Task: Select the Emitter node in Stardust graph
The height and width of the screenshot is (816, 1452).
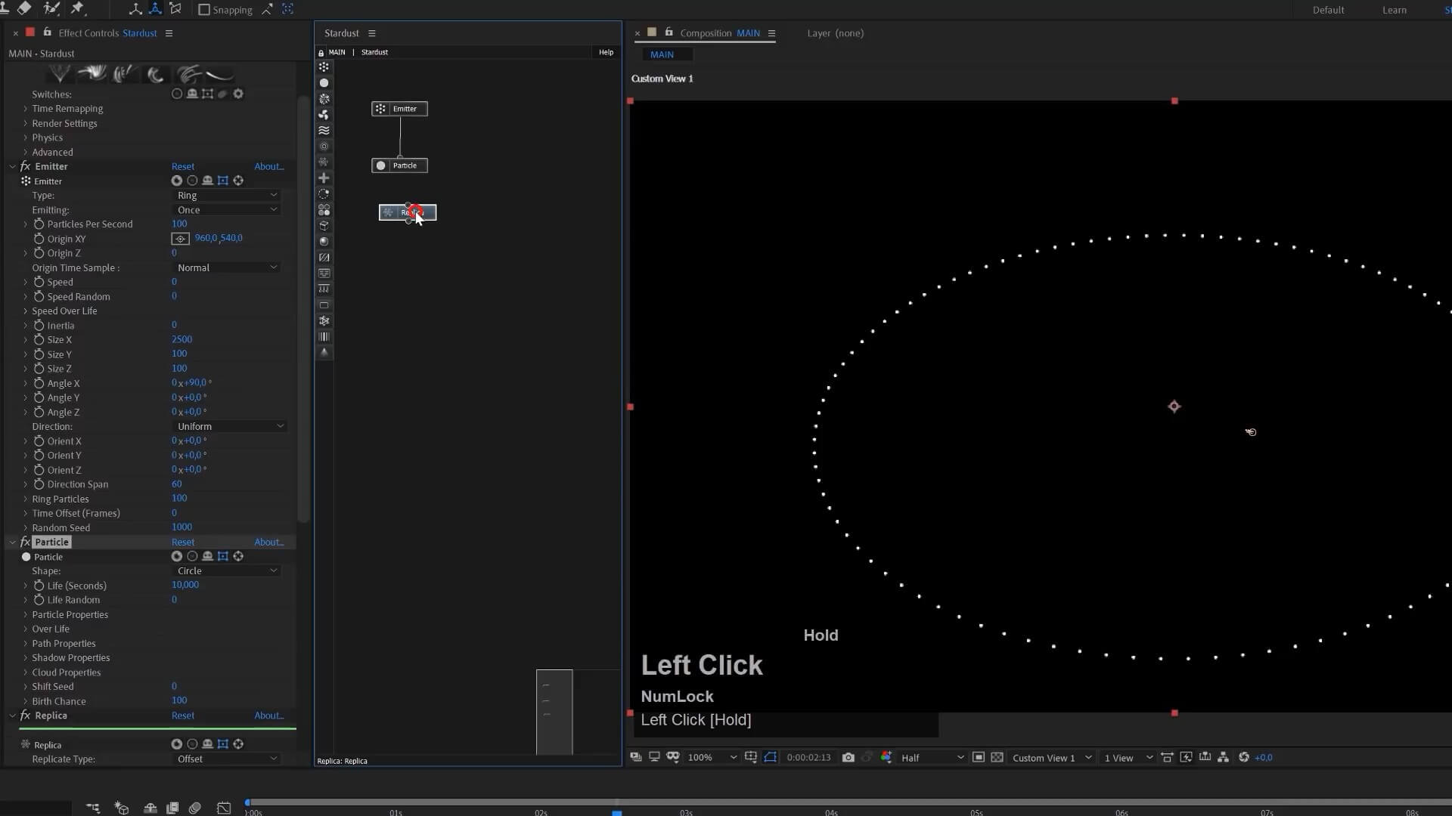Action: (399, 109)
